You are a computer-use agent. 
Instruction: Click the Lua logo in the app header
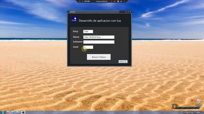tap(74, 20)
